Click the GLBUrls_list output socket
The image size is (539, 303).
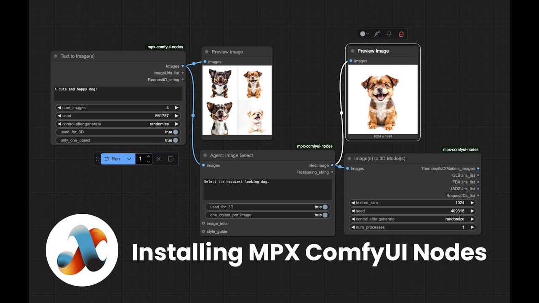478,175
